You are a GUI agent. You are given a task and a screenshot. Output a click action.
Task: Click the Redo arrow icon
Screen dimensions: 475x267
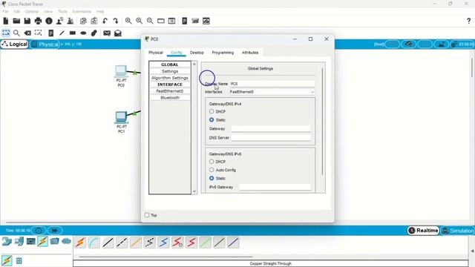tap(116, 21)
